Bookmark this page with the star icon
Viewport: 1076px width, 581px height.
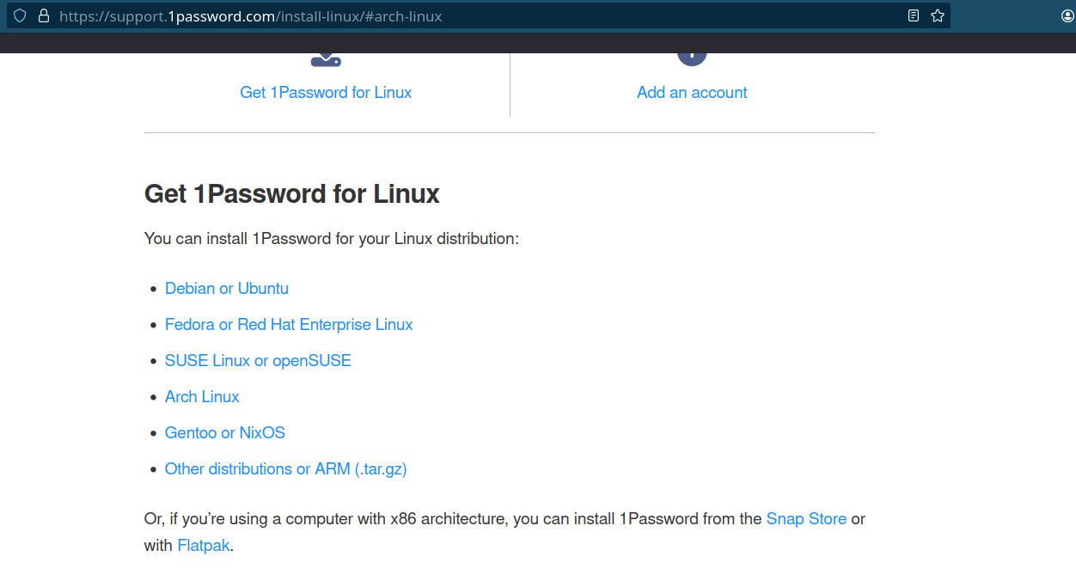(938, 15)
